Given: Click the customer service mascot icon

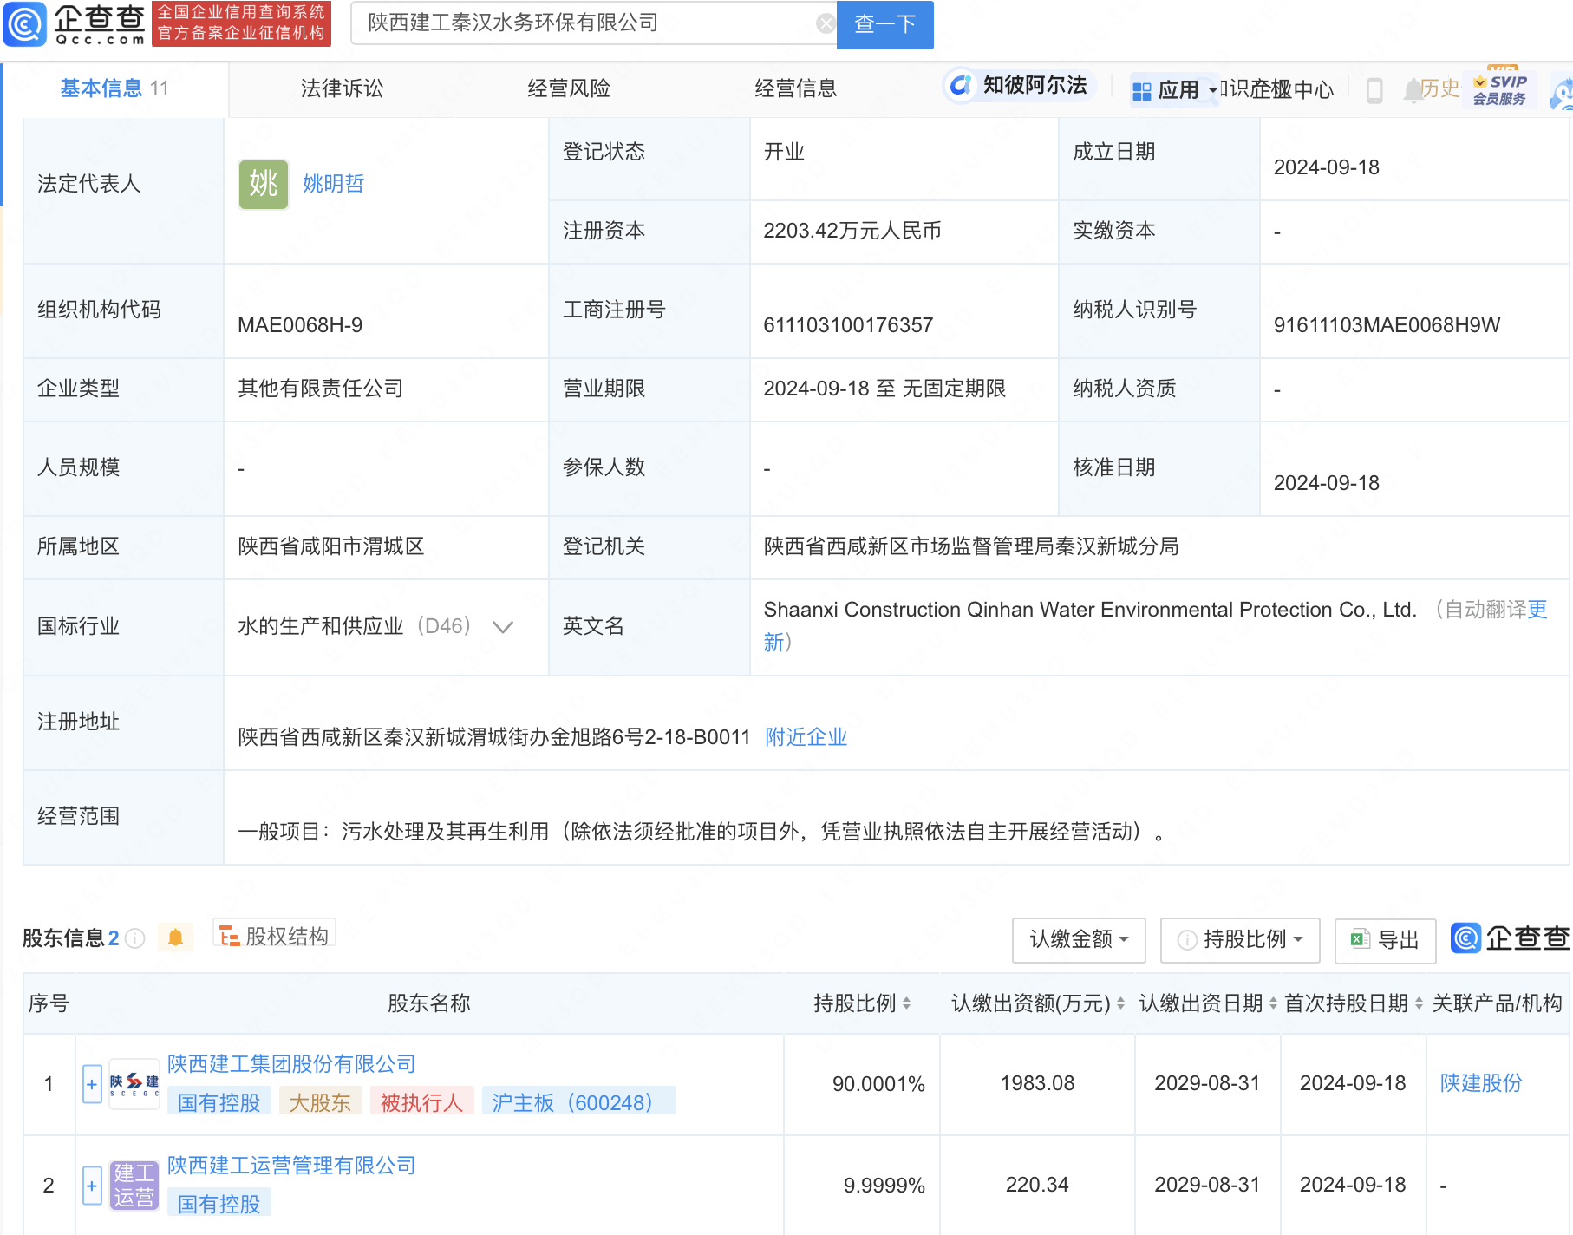Looking at the screenshot, I should [1562, 94].
